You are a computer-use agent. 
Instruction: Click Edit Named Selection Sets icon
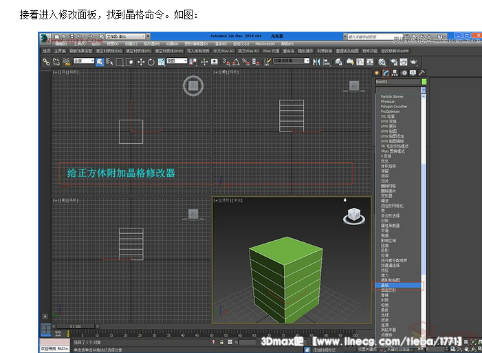click(x=267, y=62)
